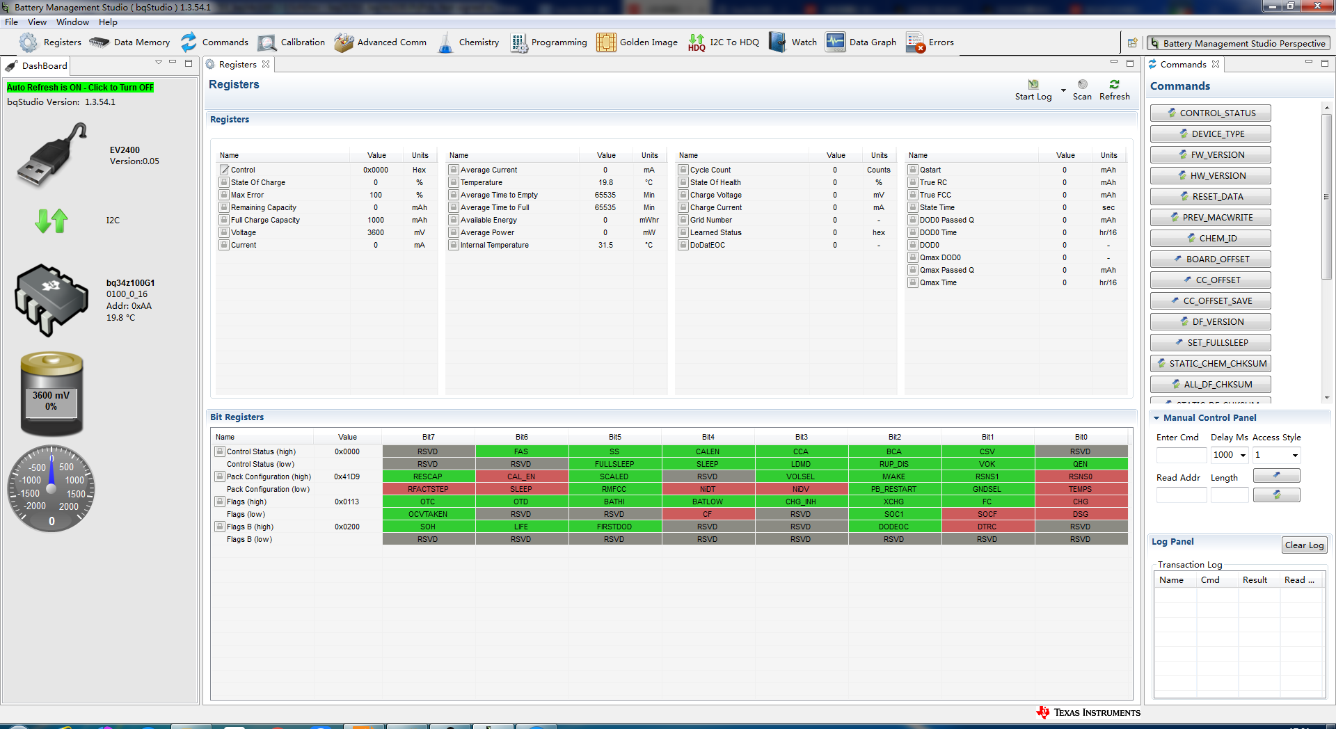Open the Errors tool
This screenshot has width=1336, height=729.
(x=930, y=42)
